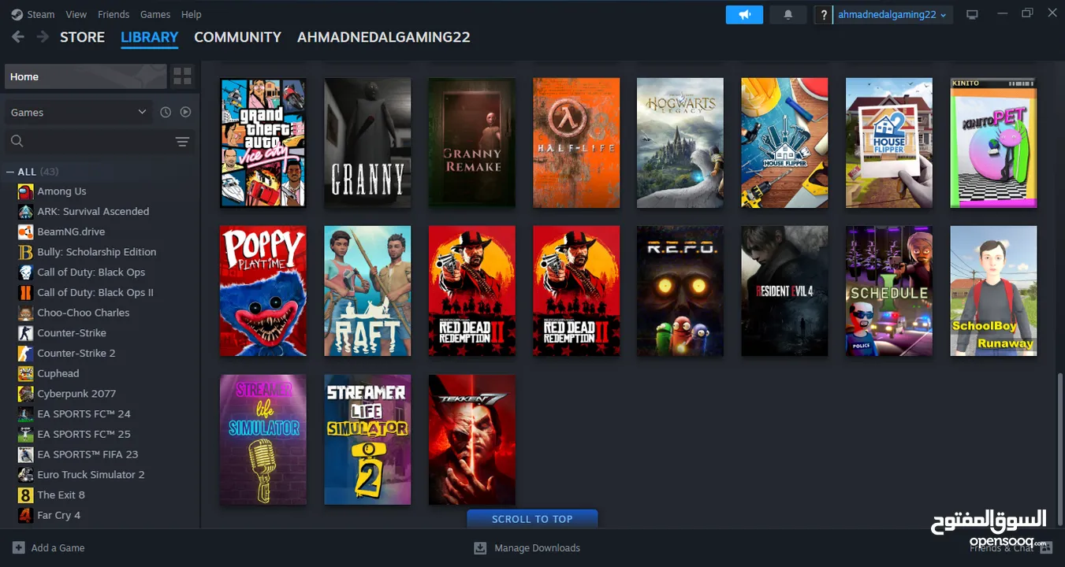Click the Manage Downloads icon
The width and height of the screenshot is (1065, 567).
[x=480, y=548]
